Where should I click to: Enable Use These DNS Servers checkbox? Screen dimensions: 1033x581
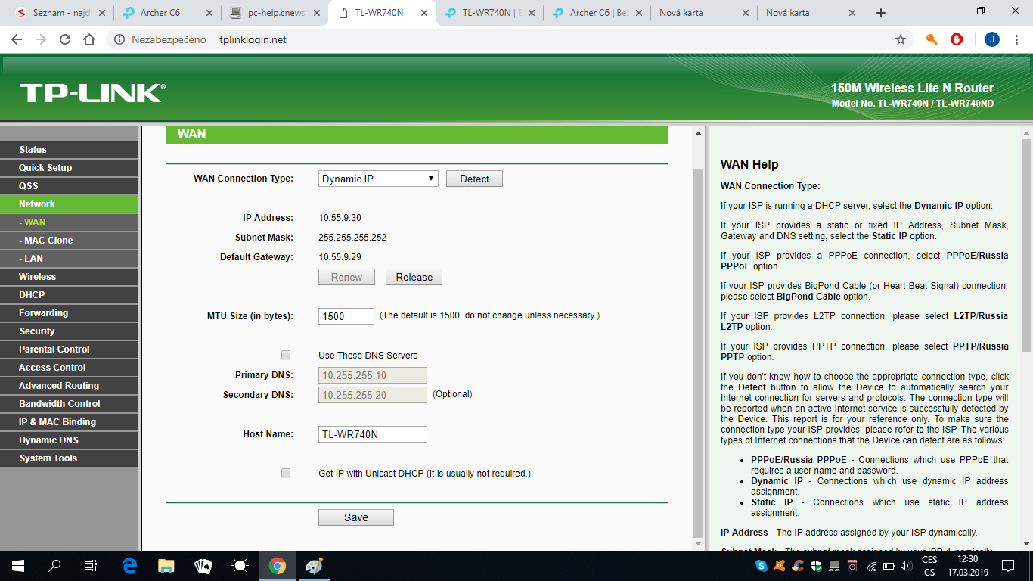click(286, 355)
